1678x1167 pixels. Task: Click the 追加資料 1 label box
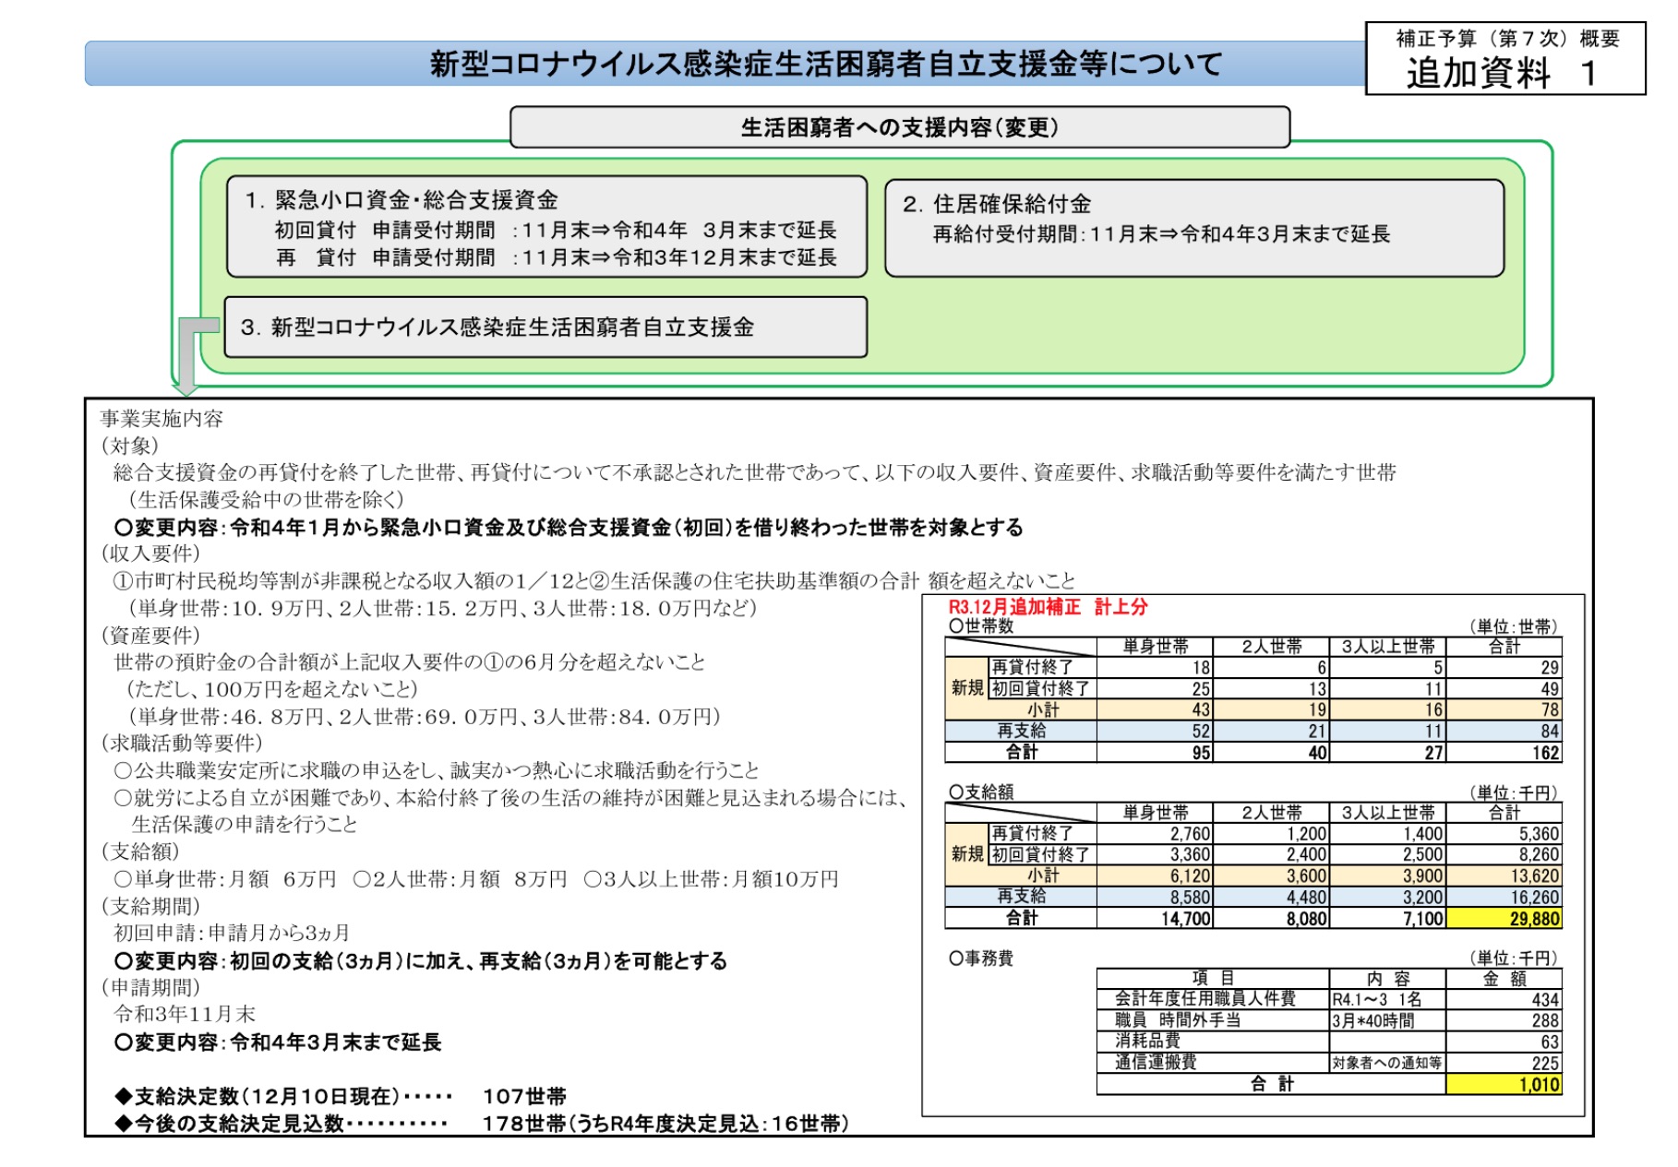coord(1505,59)
